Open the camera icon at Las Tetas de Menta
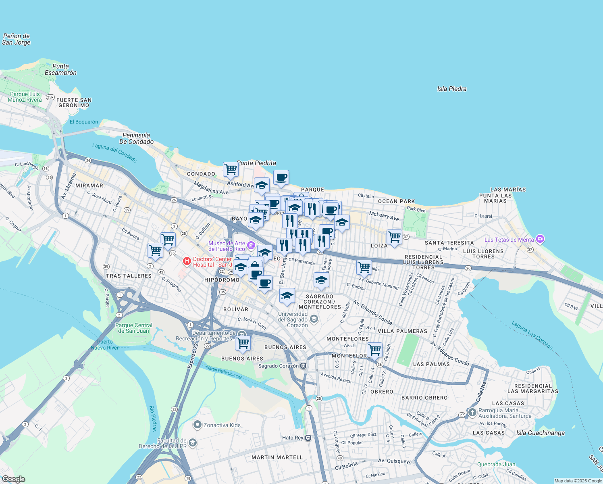Viewport: 603px width, 484px height. tap(540, 239)
